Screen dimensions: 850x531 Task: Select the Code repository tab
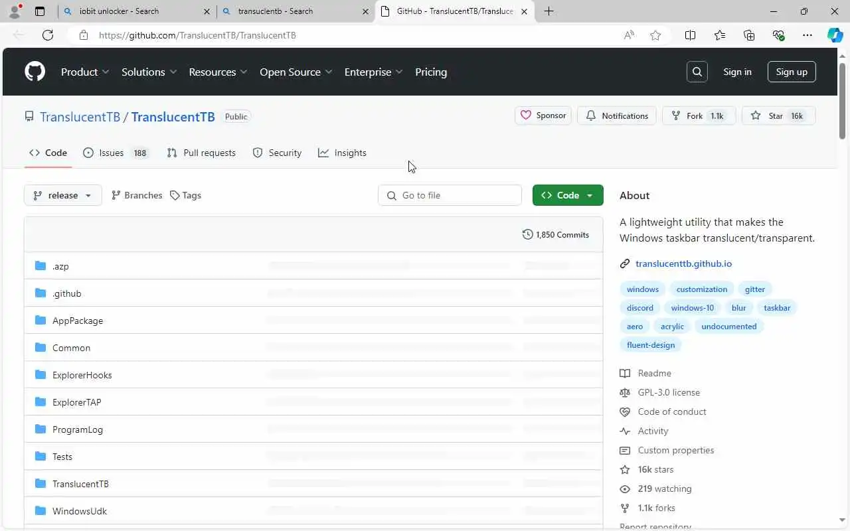48,153
